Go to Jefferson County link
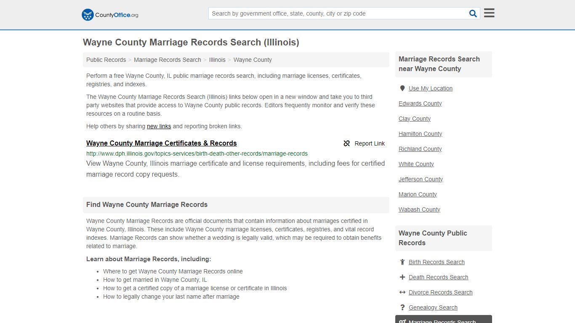 (421, 179)
